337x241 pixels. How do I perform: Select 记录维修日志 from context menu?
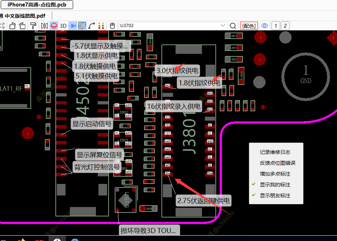pyautogui.click(x=275, y=152)
